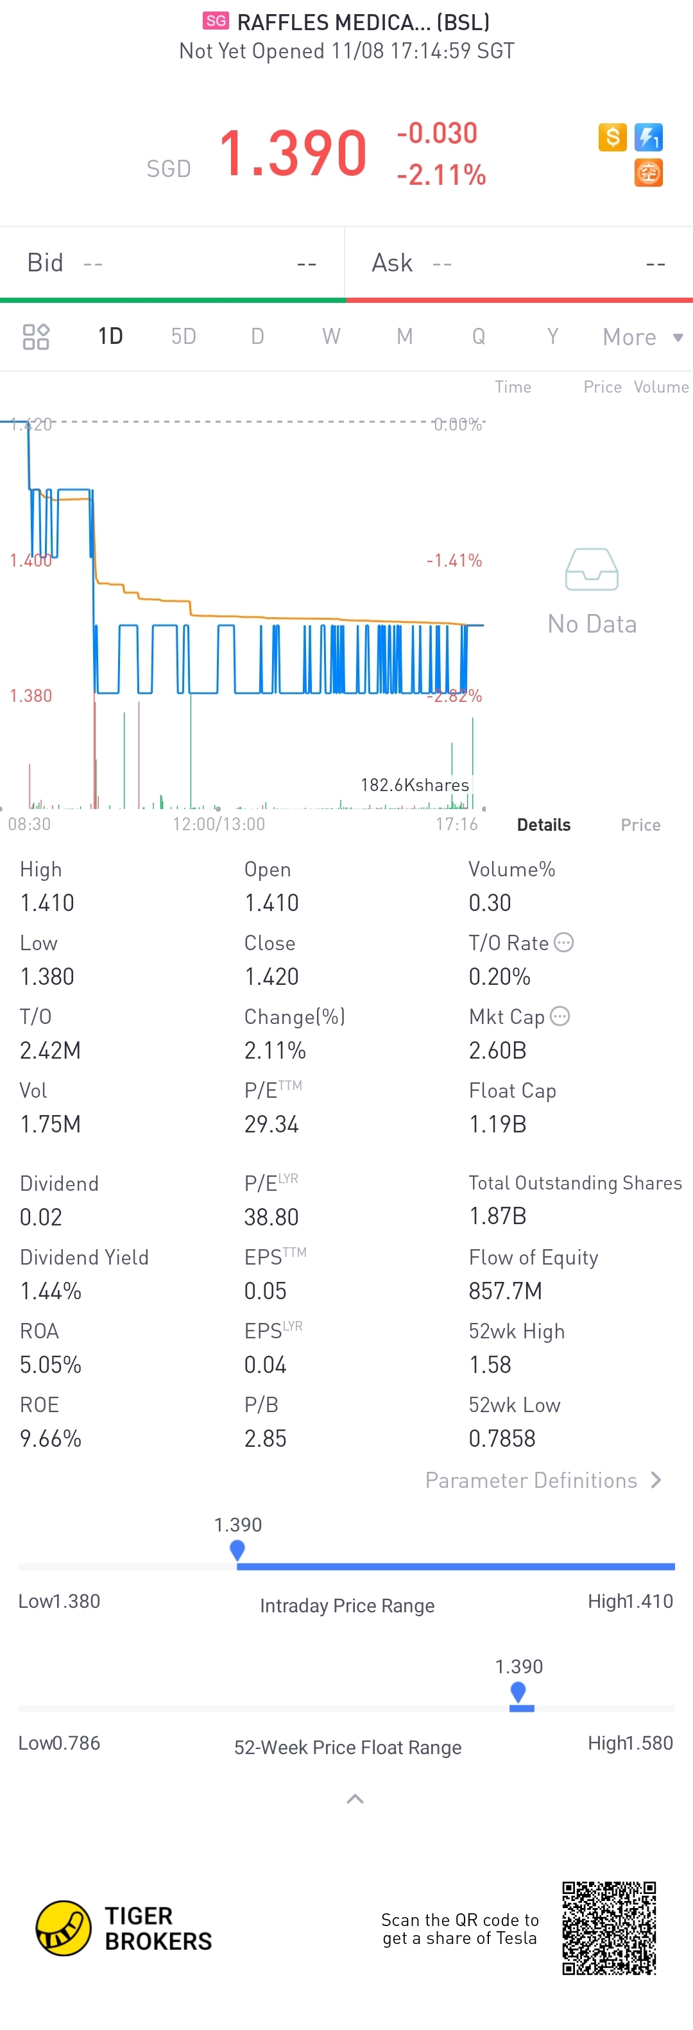Tap the P/E TTM value 29.34
Image resolution: width=693 pixels, height=2030 pixels.
click(x=271, y=1124)
